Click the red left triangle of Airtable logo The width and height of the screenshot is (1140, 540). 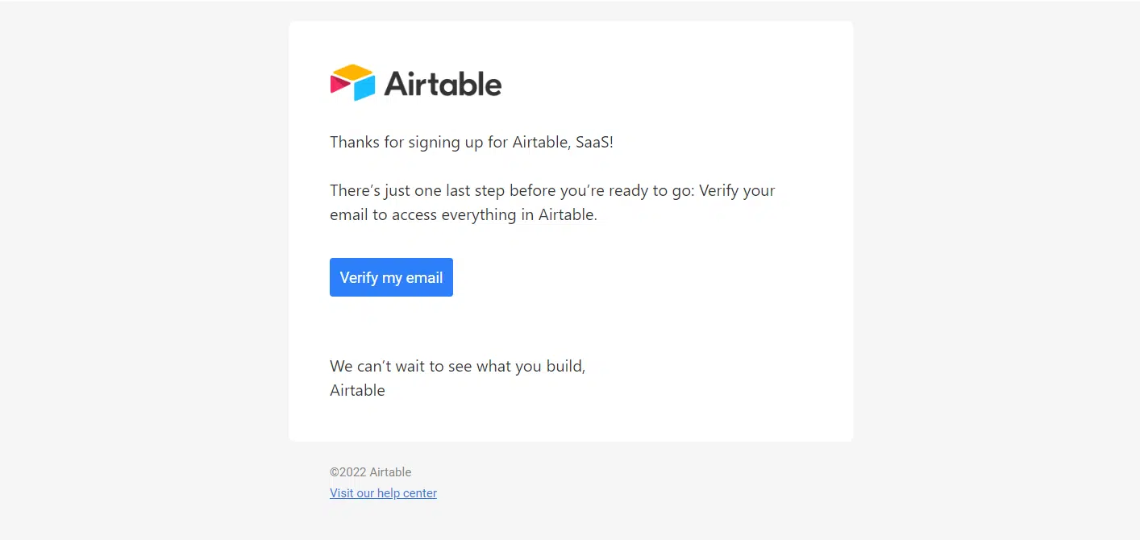[x=339, y=85]
